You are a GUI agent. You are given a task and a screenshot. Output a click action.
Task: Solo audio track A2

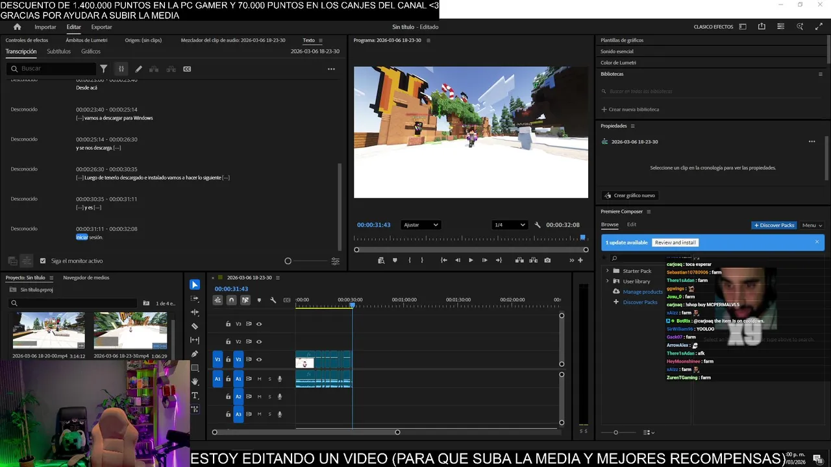(269, 396)
